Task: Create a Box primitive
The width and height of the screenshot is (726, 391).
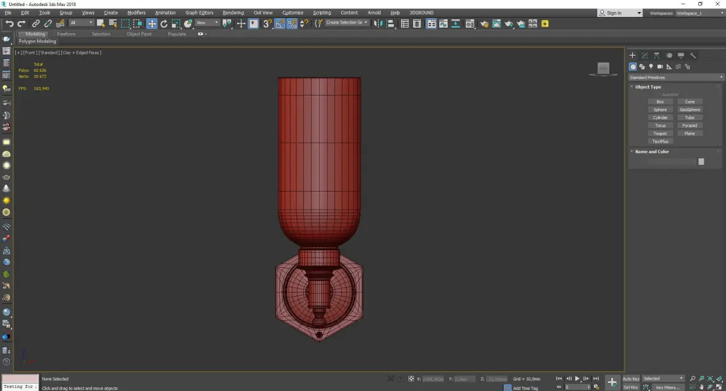Action: tap(660, 102)
